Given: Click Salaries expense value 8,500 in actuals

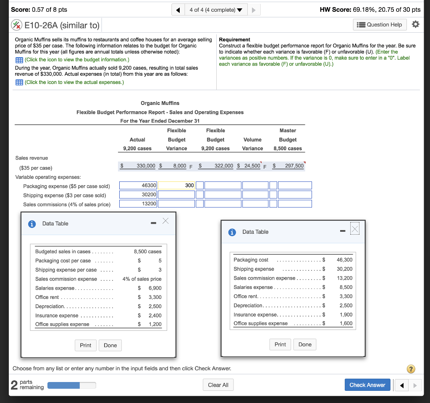Looking at the screenshot, I should [346, 287].
